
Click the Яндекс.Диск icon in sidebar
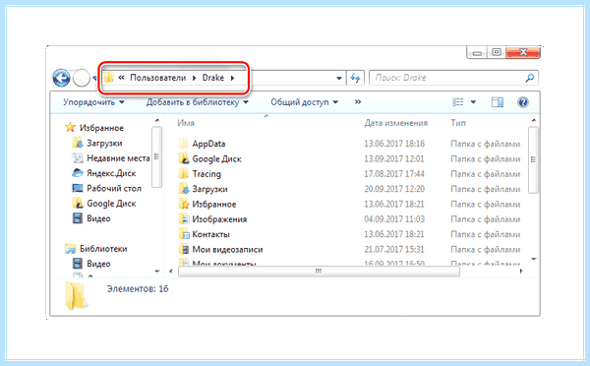pyautogui.click(x=78, y=173)
